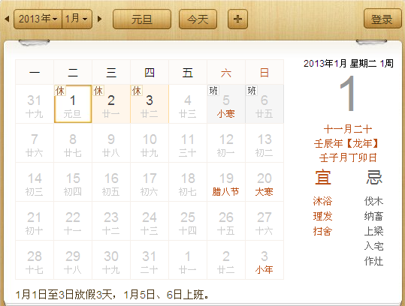Select January 6 廿五 date cell
The height and width of the screenshot is (306, 405).
pyautogui.click(x=264, y=104)
